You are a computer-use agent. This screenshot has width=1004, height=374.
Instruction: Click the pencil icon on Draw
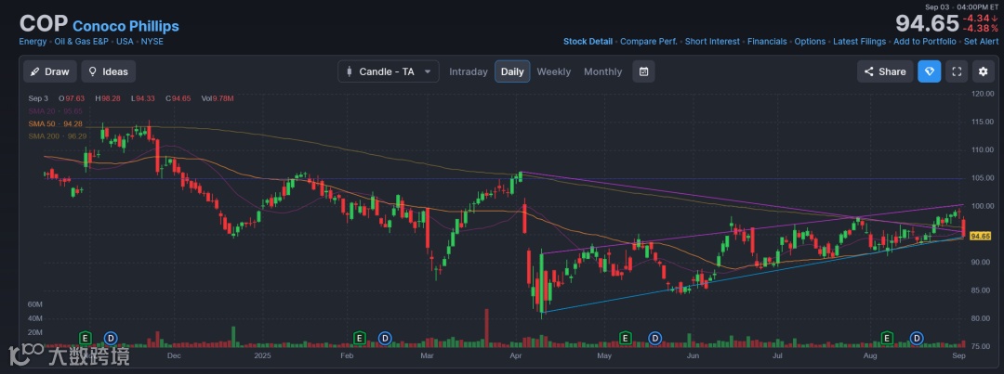35,71
